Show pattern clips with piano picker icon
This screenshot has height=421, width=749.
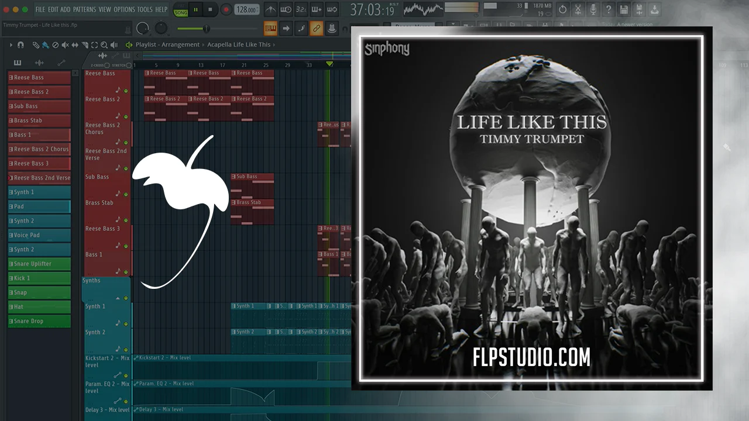(x=18, y=63)
